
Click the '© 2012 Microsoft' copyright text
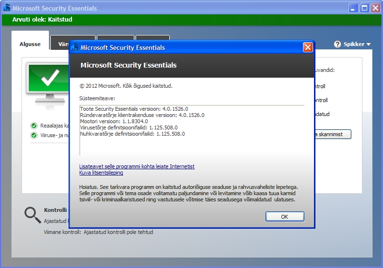[x=126, y=86]
